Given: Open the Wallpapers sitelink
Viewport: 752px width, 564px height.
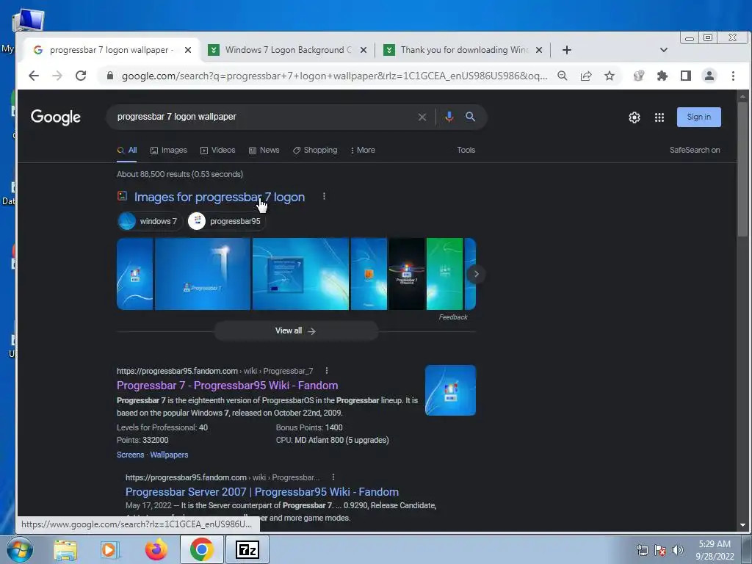Looking at the screenshot, I should click(x=169, y=455).
